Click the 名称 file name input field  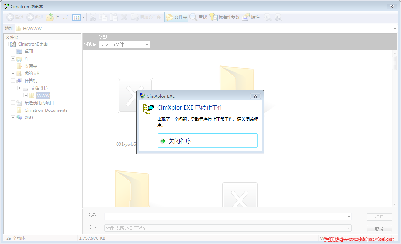(225, 217)
